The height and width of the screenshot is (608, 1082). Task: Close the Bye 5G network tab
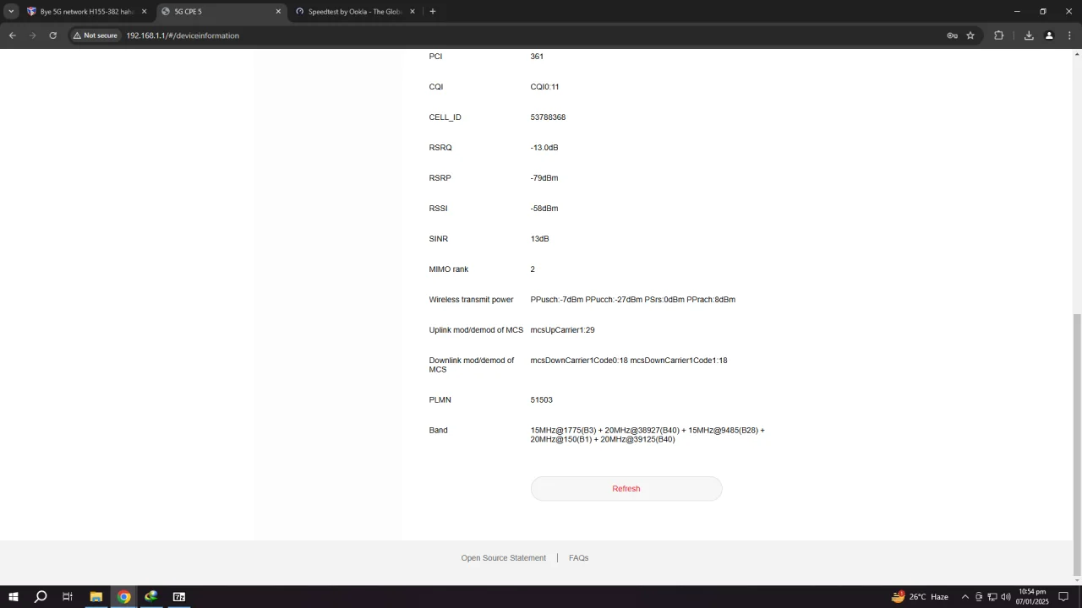click(x=144, y=12)
